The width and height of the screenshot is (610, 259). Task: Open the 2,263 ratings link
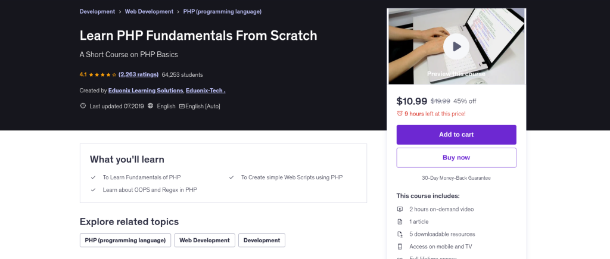click(x=138, y=75)
